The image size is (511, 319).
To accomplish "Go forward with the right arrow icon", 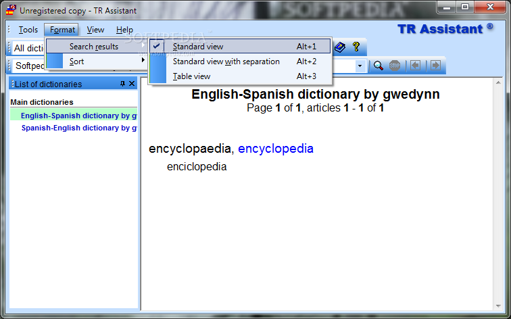I will (436, 66).
